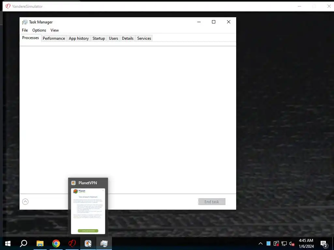Click the PlanetVPN icon in preview header
334x250 pixels.
[x=73, y=183]
